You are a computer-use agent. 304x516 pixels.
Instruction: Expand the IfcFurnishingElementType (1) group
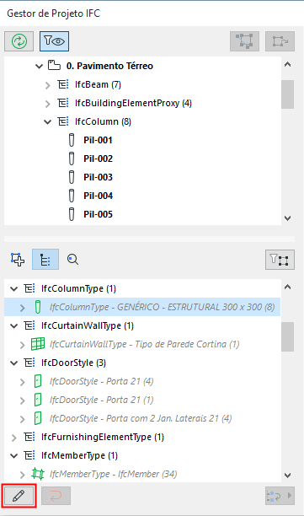coord(13,438)
